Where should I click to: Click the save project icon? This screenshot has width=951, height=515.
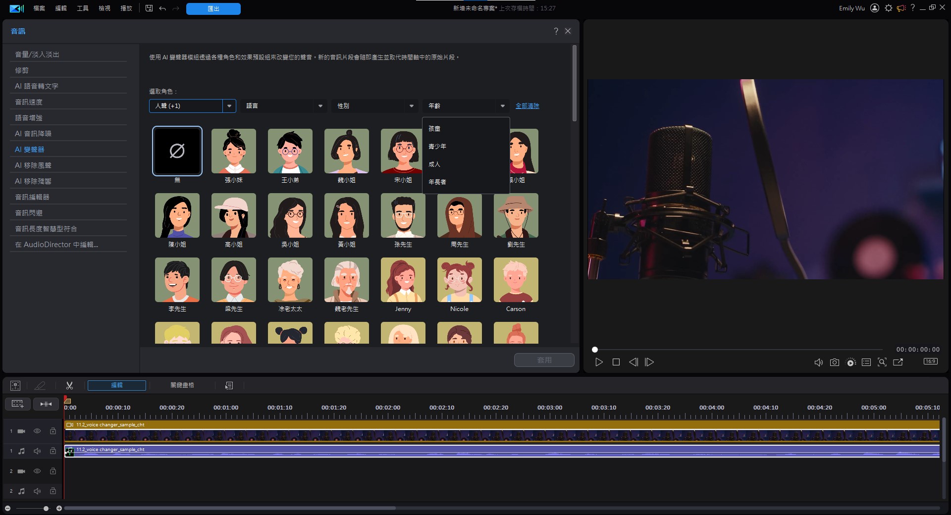(149, 8)
